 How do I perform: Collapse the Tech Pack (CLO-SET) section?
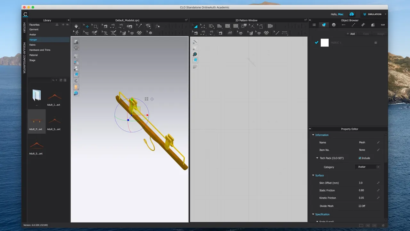317,158
